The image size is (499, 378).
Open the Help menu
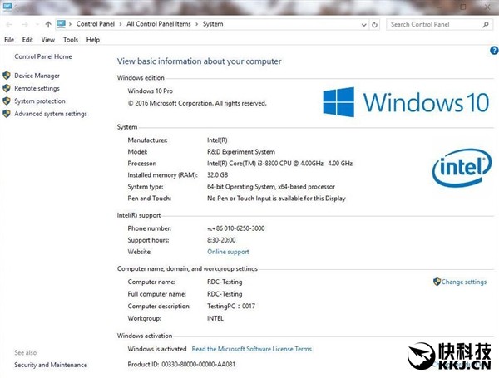click(93, 40)
